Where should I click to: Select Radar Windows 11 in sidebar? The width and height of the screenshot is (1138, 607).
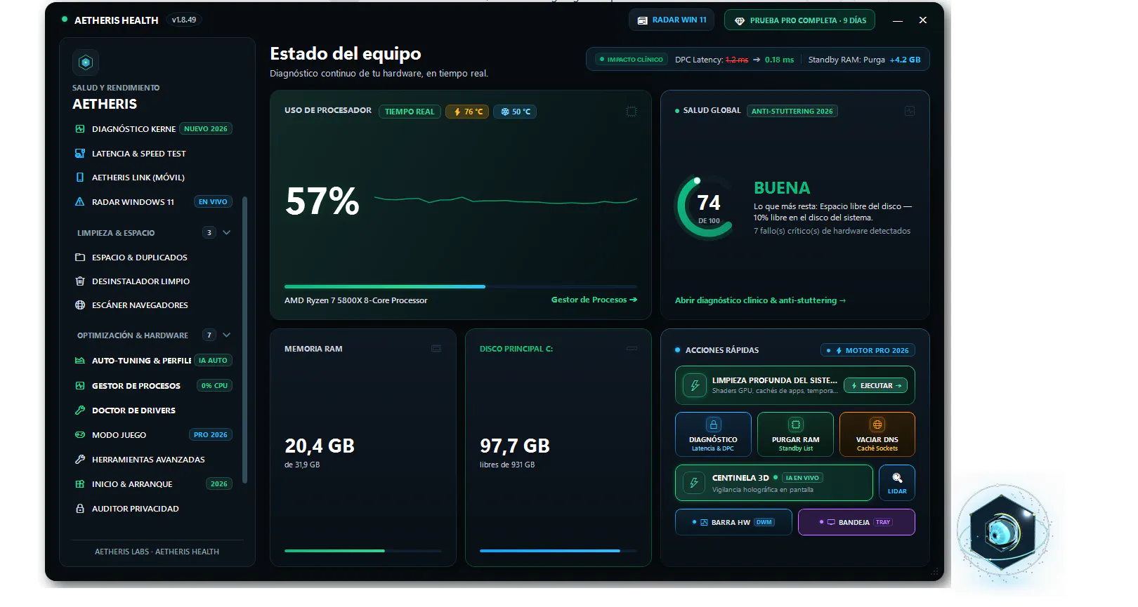click(x=153, y=202)
